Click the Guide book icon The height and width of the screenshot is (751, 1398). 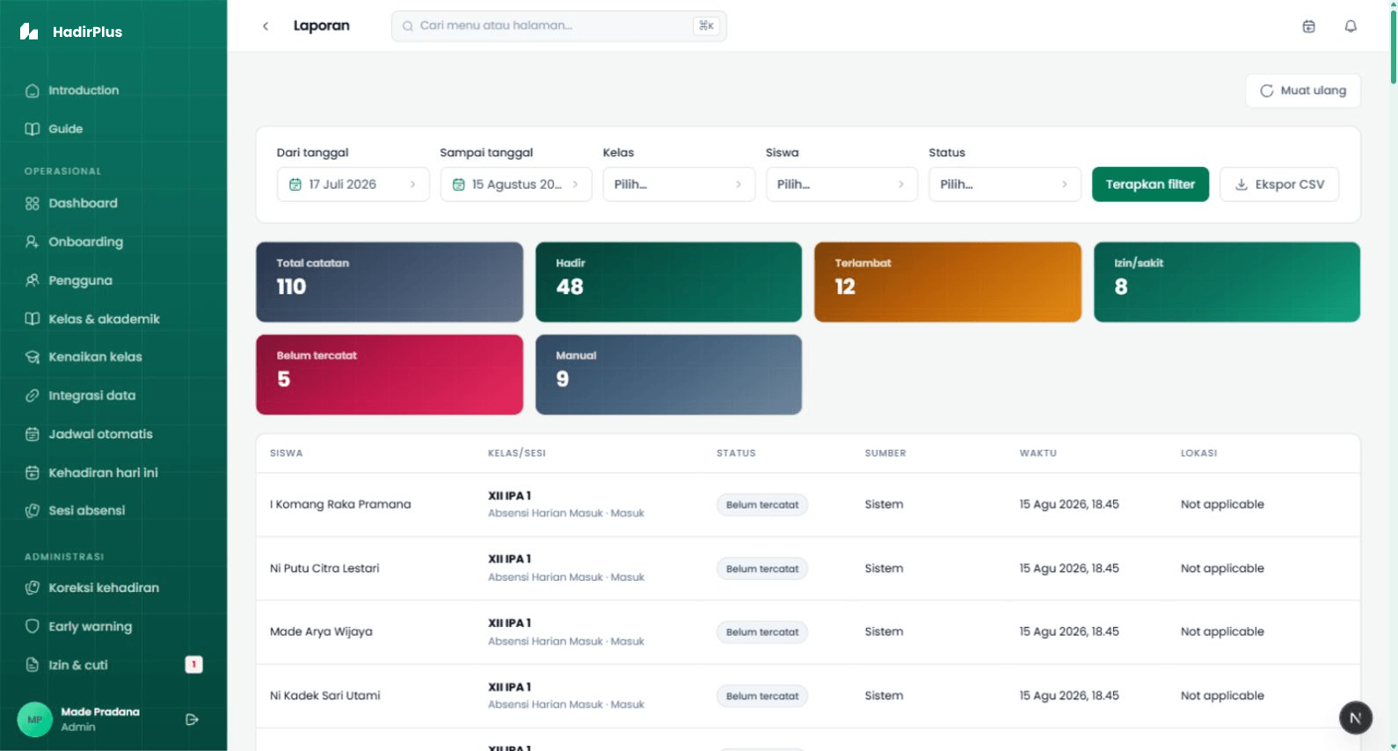[x=33, y=129]
